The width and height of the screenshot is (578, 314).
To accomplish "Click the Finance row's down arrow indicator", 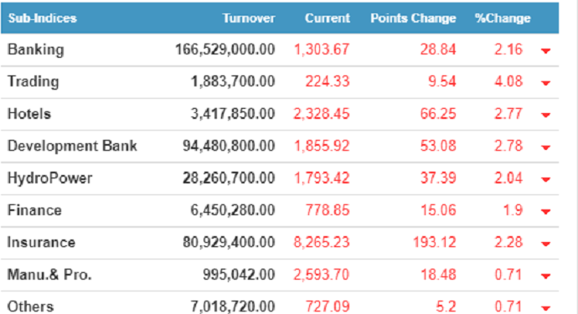I will [545, 212].
